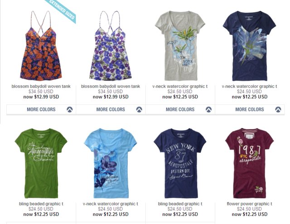Select the light blue watercolor tee image
This screenshot has height=224, width=290.
tap(111, 163)
